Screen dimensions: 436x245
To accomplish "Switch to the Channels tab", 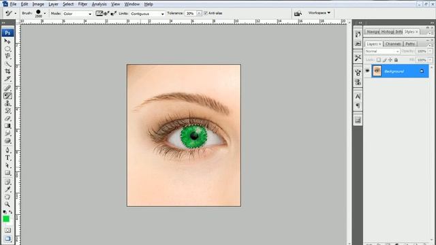I will (x=393, y=44).
